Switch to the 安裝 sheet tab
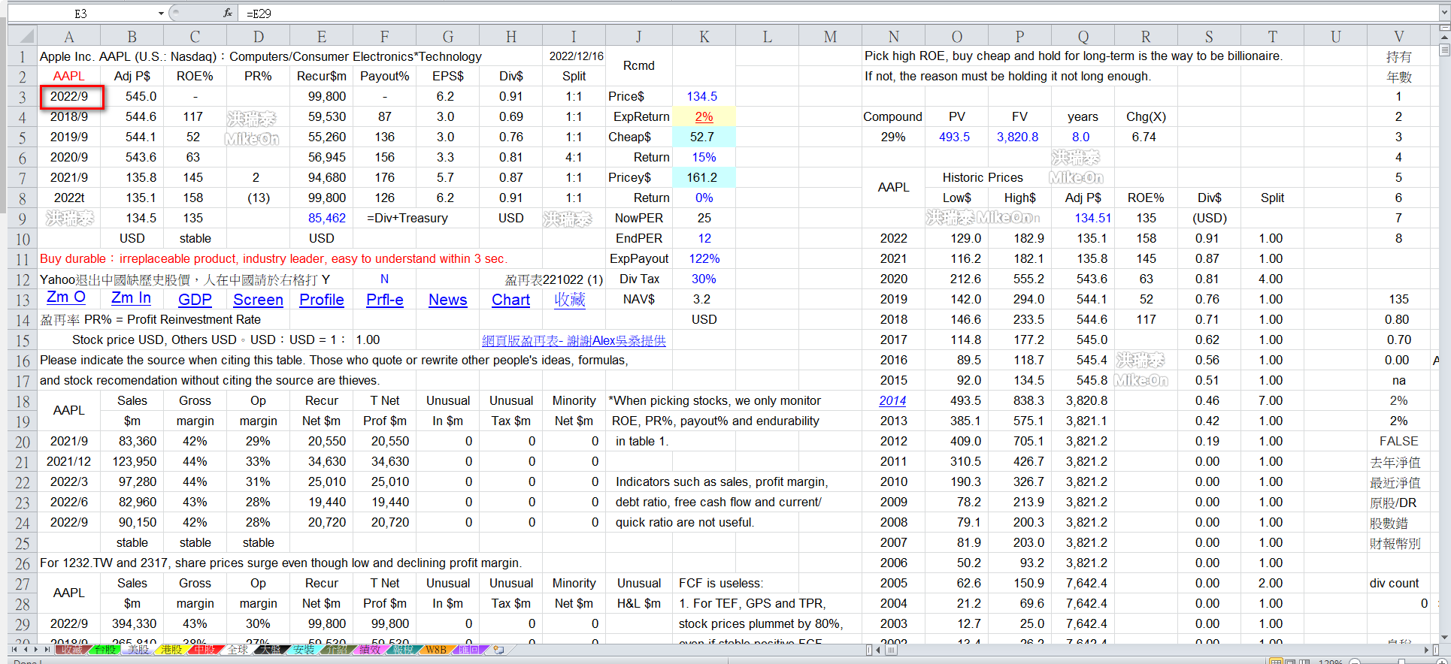Viewport: 1451px width, 664px height. 304,650
